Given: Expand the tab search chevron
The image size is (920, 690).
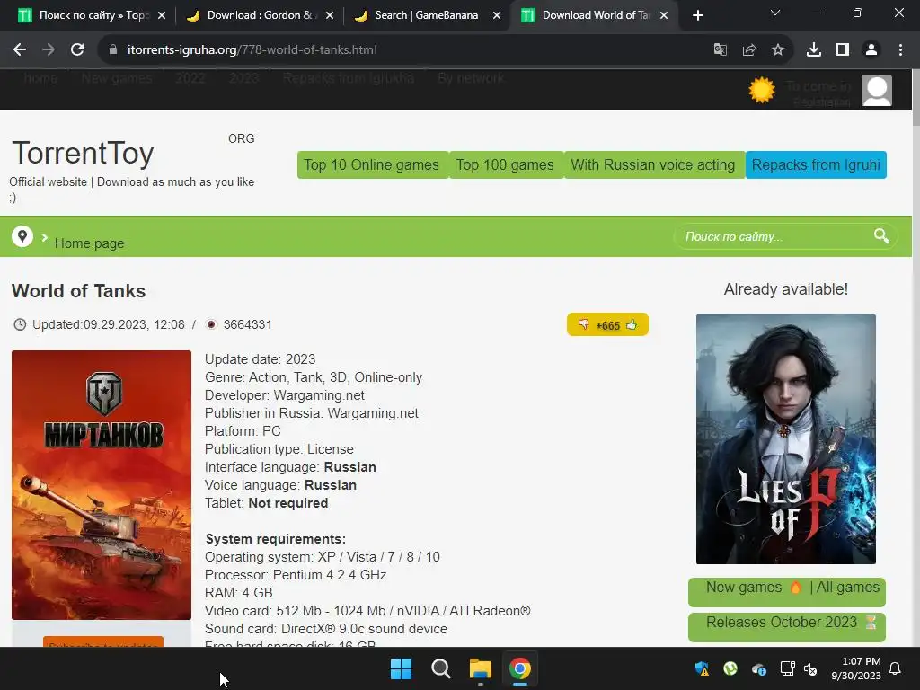Looking at the screenshot, I should pyautogui.click(x=775, y=13).
